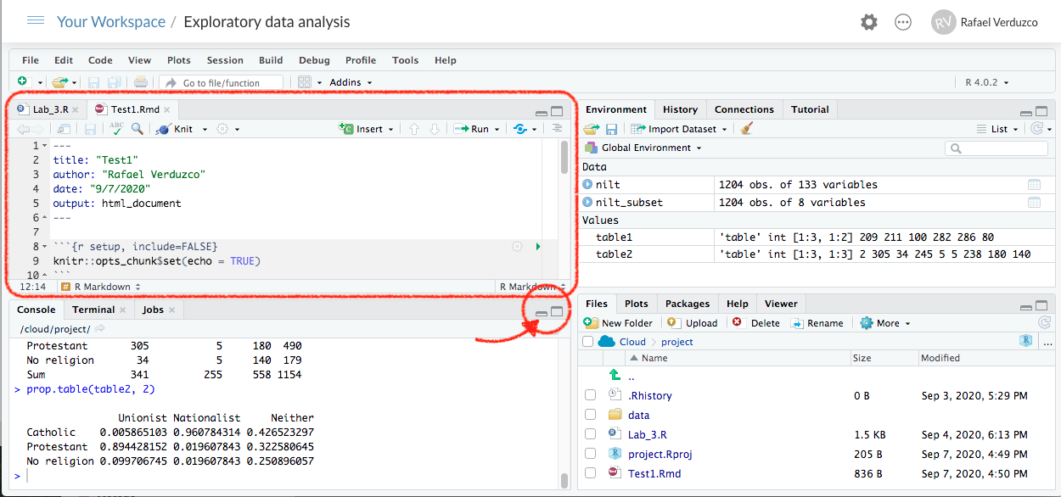Click the spell check ABC icon
The height and width of the screenshot is (497, 1061).
coord(116,129)
